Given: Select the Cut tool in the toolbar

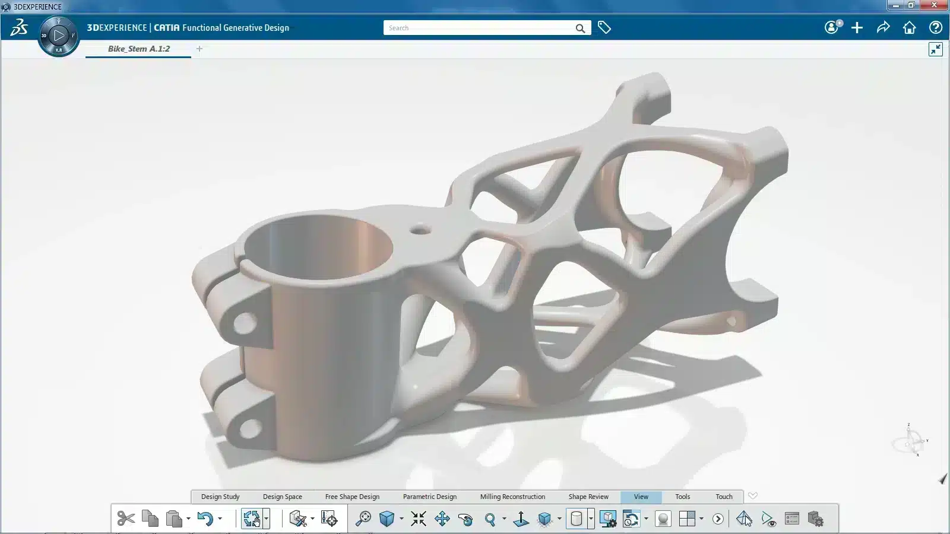Looking at the screenshot, I should 126,519.
